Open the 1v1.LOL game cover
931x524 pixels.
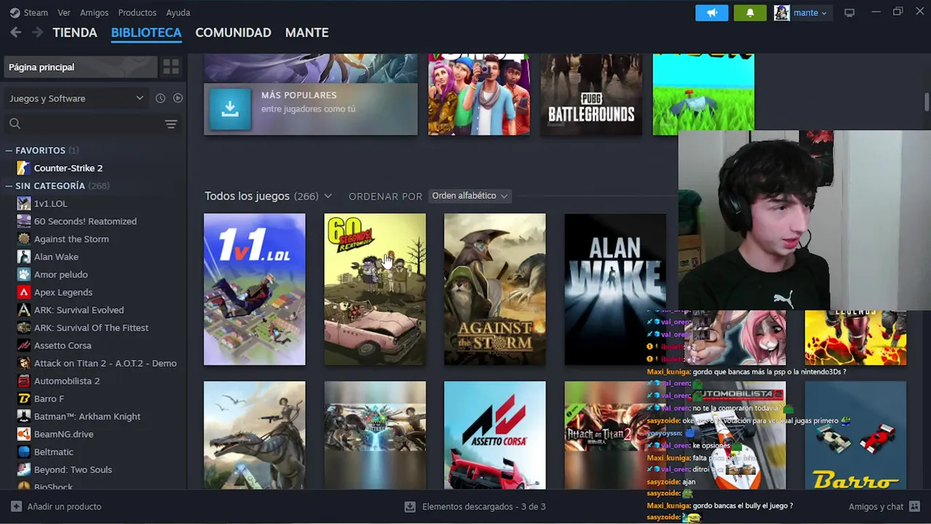click(255, 289)
